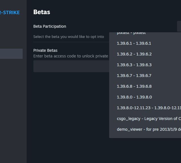Click the Betas page heading
Screen dimensions: 181x163
tap(42, 12)
